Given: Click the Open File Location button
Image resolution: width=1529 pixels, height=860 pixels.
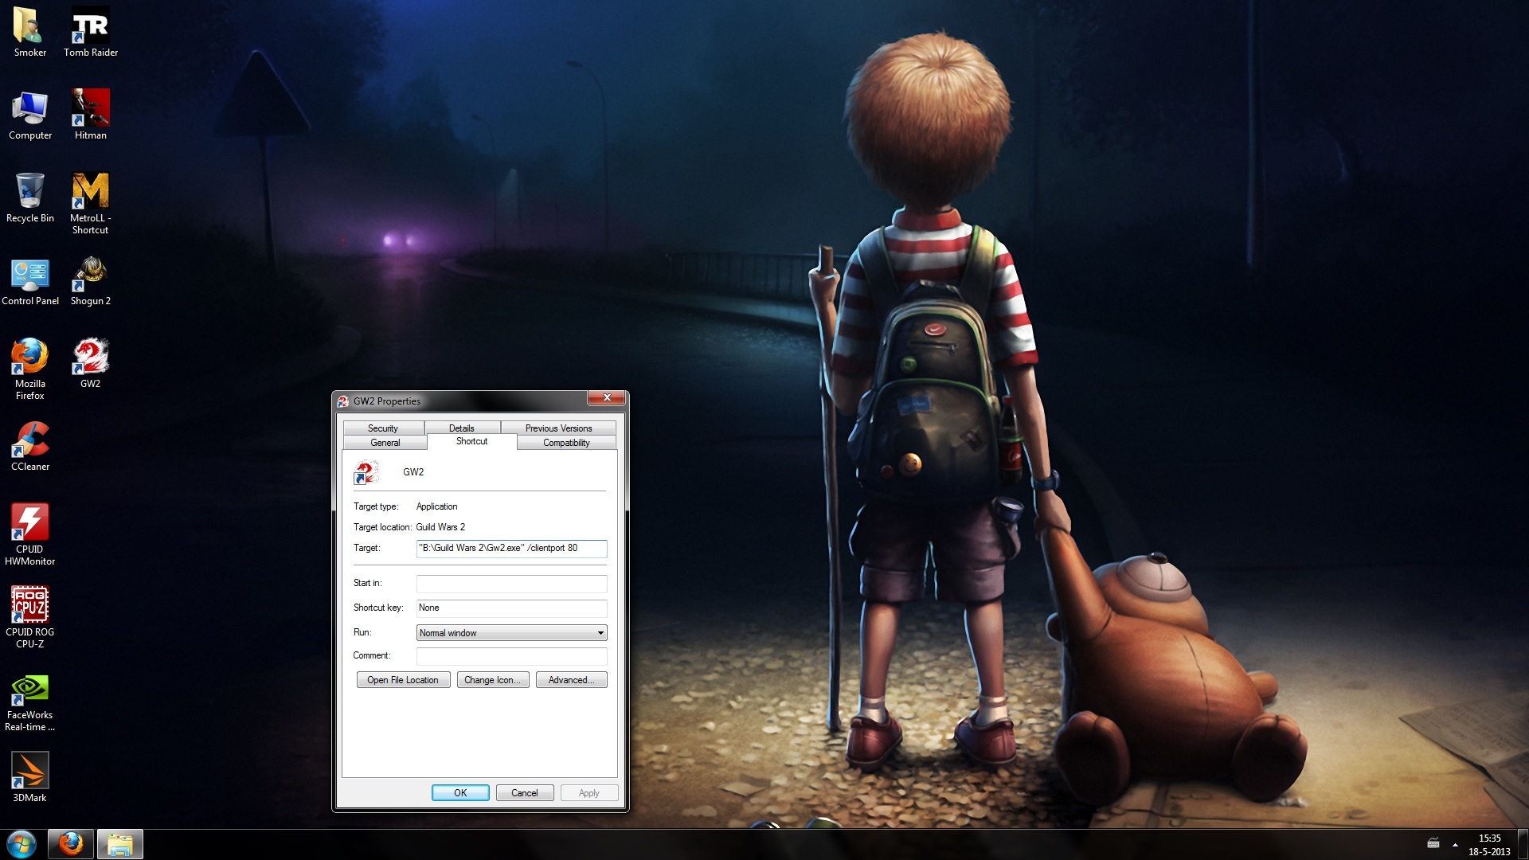Looking at the screenshot, I should [403, 680].
